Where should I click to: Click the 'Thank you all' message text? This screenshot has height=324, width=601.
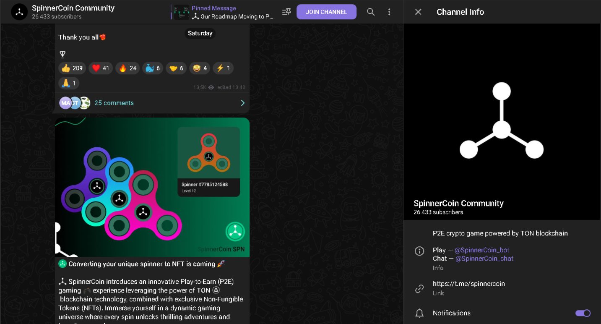(82, 37)
